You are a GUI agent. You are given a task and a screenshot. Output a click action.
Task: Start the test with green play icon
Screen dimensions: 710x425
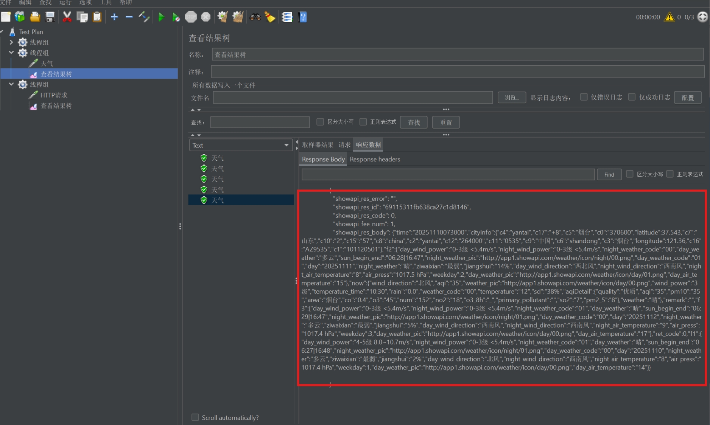(161, 17)
